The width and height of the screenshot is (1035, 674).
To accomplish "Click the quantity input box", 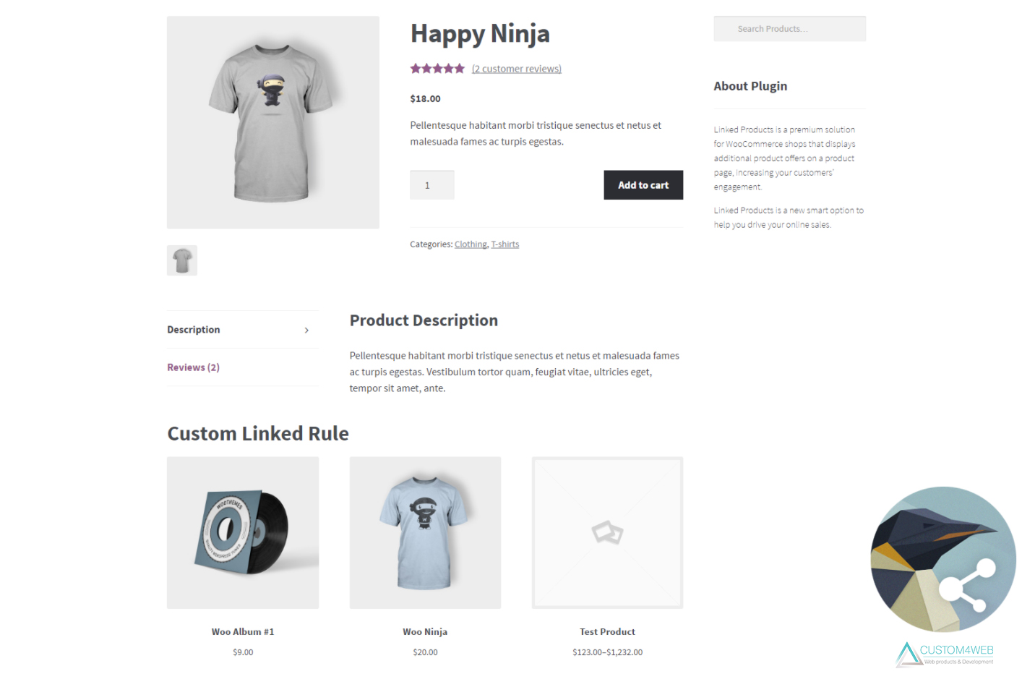I will (432, 185).
